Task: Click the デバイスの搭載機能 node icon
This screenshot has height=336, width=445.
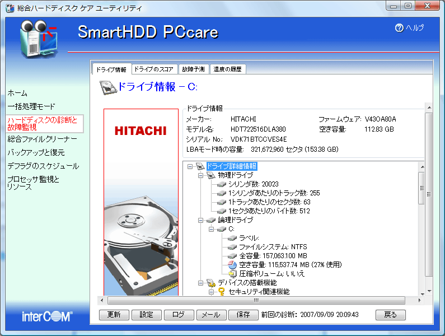Action: tap(211, 283)
